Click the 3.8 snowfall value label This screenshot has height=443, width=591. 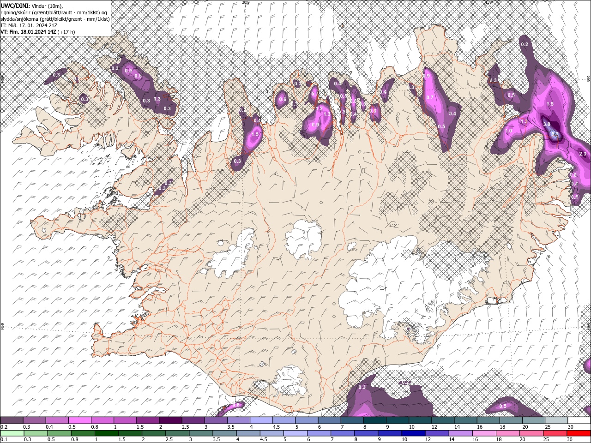[547, 124]
